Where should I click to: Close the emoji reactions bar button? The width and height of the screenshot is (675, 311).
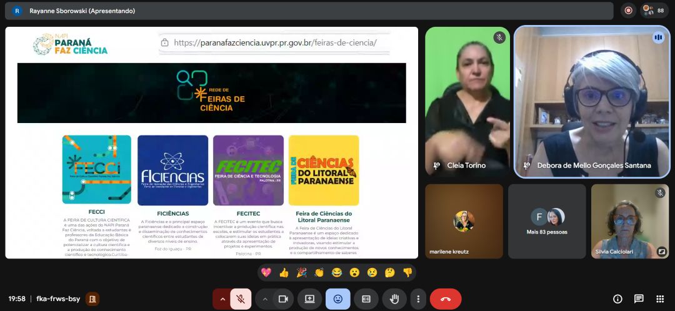pos(337,299)
